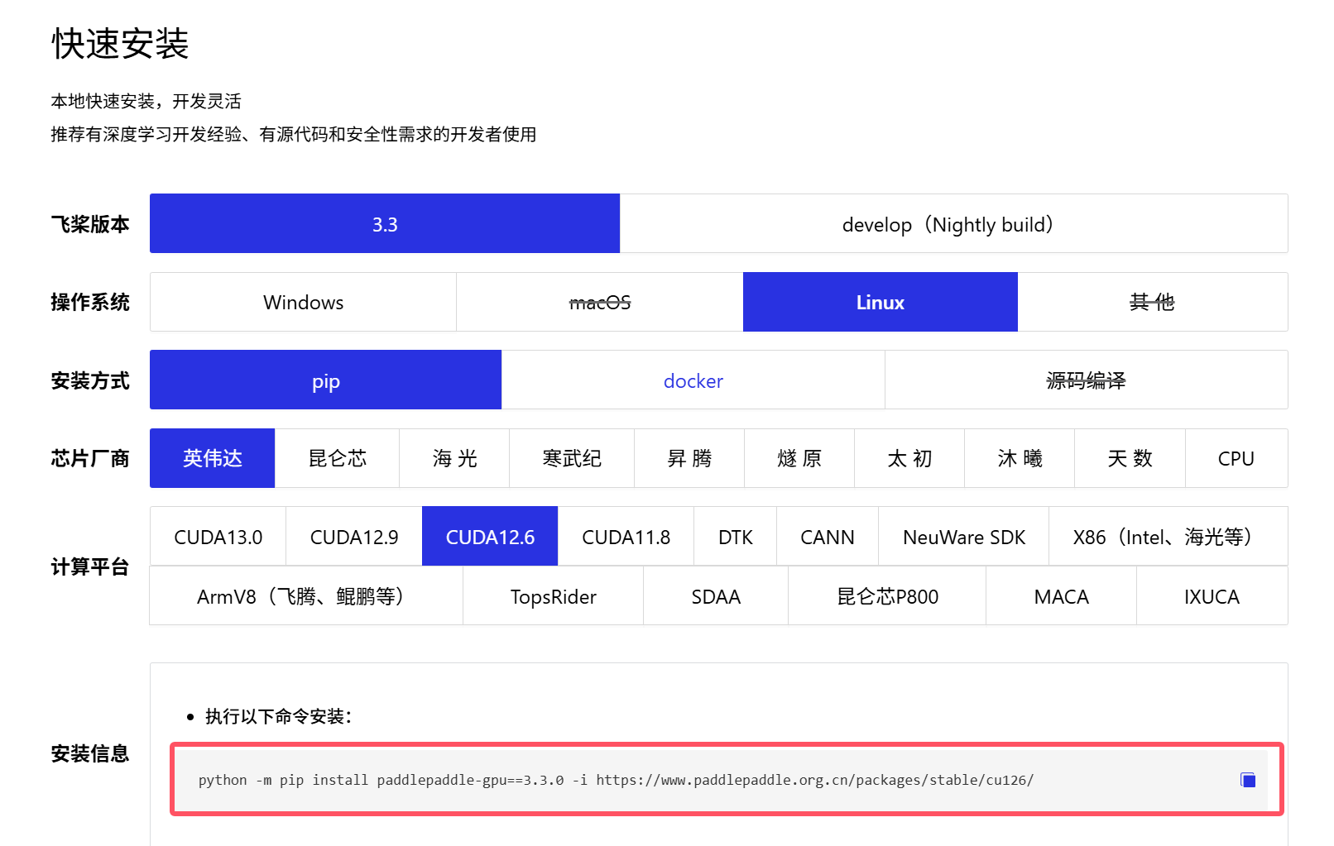Select ArmV8 (飞腾、鲲鹏等) platform
The image size is (1334, 846).
[306, 595]
